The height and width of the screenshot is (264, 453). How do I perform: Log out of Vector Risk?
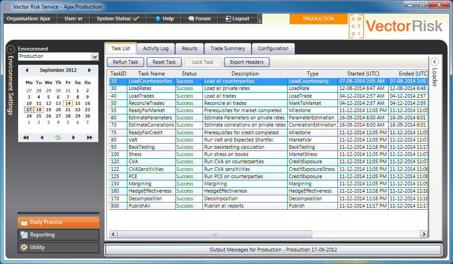(x=237, y=19)
